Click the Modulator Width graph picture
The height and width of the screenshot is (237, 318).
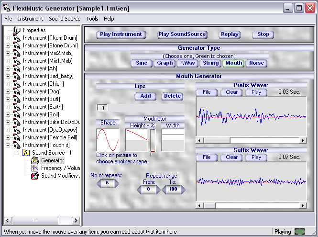click(x=173, y=140)
